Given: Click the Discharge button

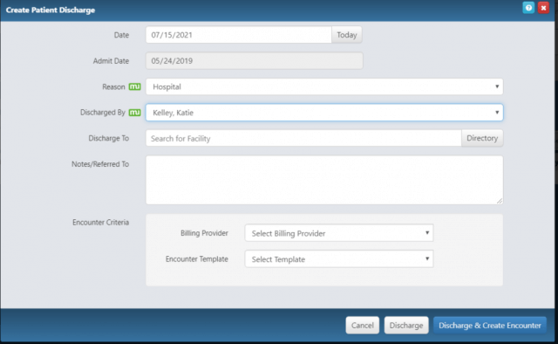Looking at the screenshot, I should [406, 325].
